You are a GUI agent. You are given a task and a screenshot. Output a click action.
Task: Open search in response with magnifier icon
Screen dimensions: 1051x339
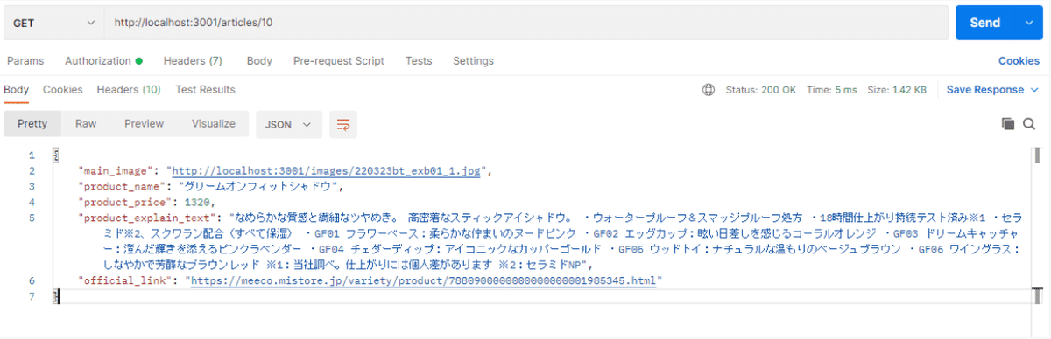1029,124
